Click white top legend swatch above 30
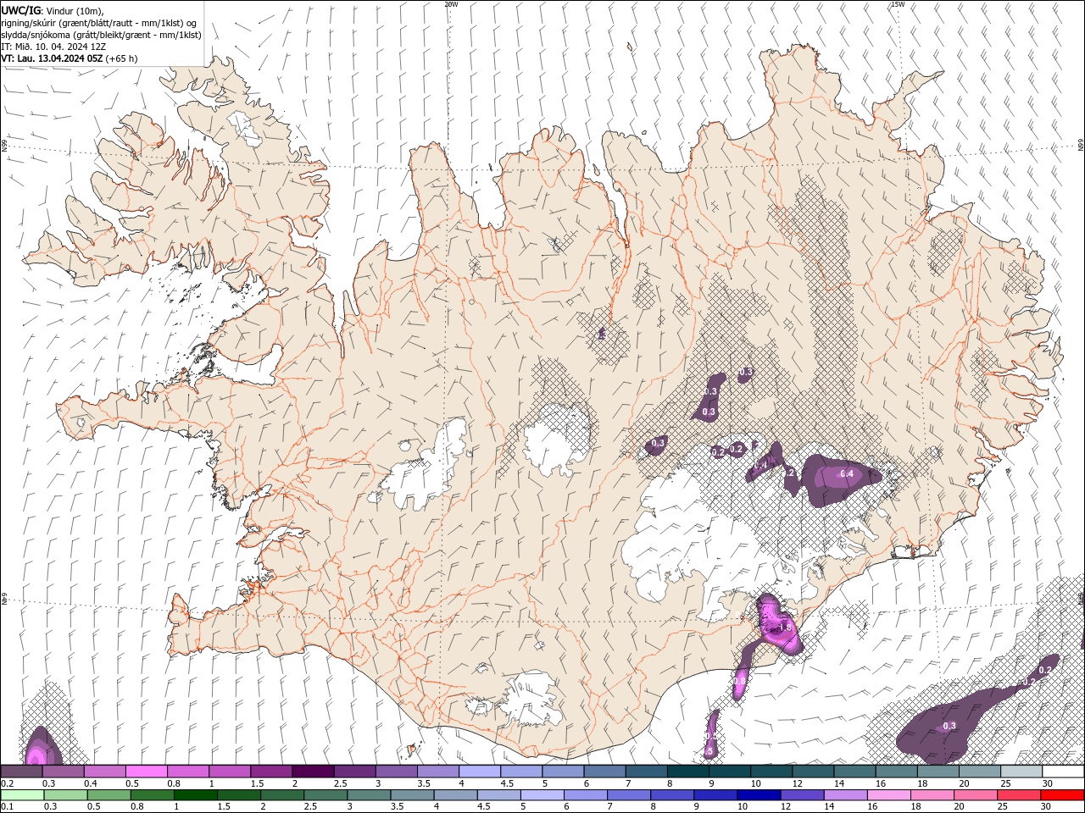The width and height of the screenshot is (1085, 813). coord(1063,771)
